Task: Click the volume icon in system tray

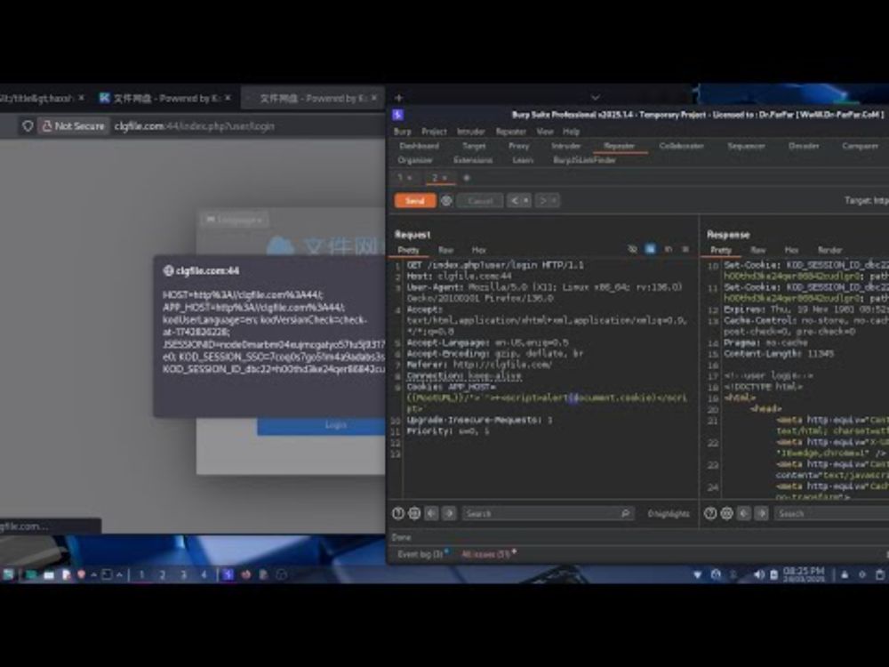Action: point(758,575)
